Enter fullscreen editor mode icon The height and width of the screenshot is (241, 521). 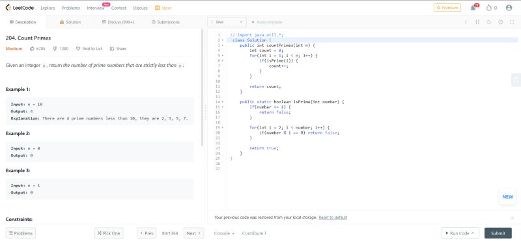coord(512,22)
